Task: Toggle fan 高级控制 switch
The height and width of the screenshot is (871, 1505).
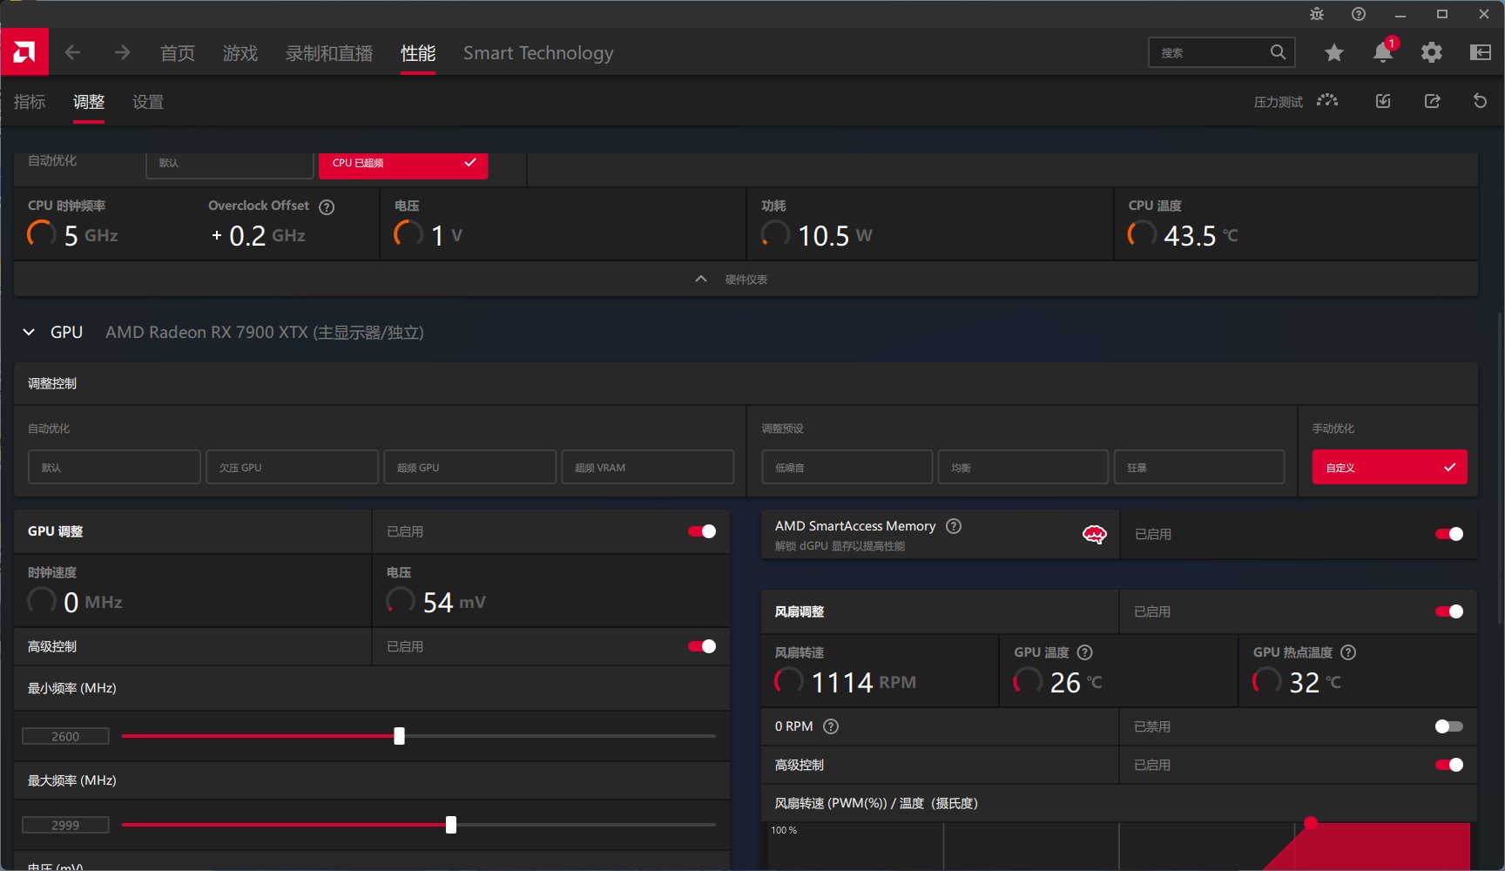Action: pos(1449,765)
